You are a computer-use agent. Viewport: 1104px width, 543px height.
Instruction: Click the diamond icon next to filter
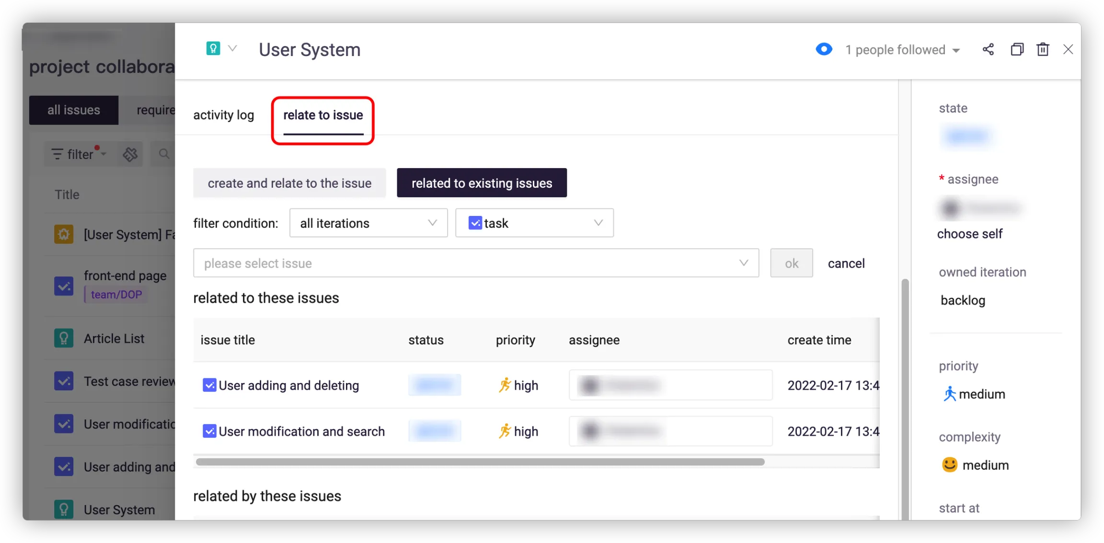click(130, 154)
